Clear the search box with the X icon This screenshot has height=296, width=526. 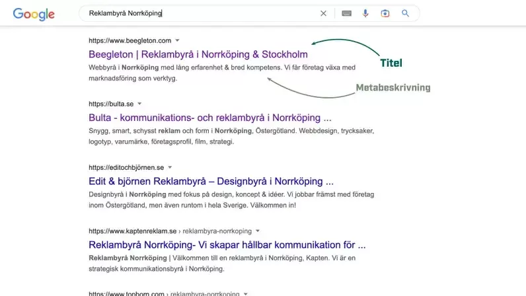tap(323, 13)
